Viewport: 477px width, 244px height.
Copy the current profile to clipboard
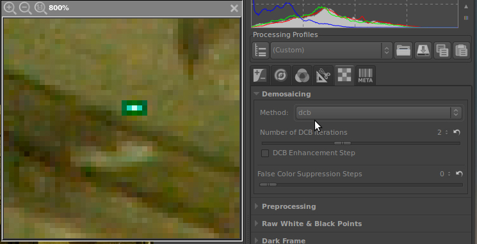(442, 50)
